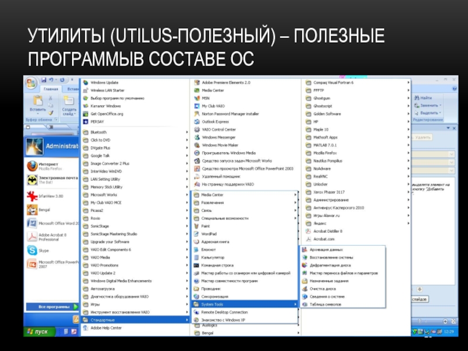Launch MSN from the menu
Screen dimensions: 468x351
(x=206, y=98)
